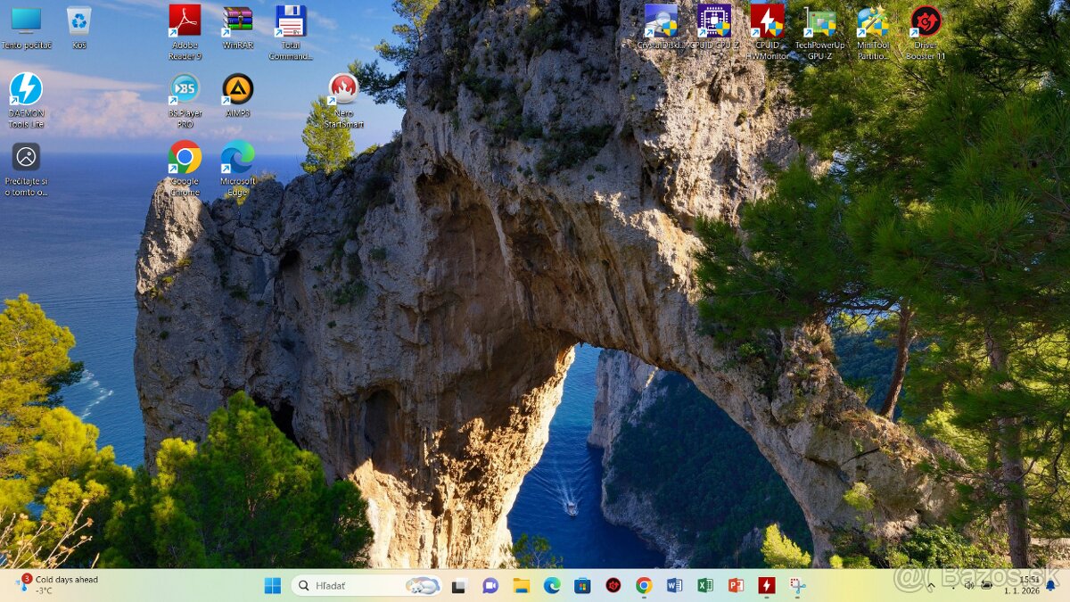The image size is (1070, 602).
Task: Click the Driver Booster 11 desktop icon
Action: 926,21
